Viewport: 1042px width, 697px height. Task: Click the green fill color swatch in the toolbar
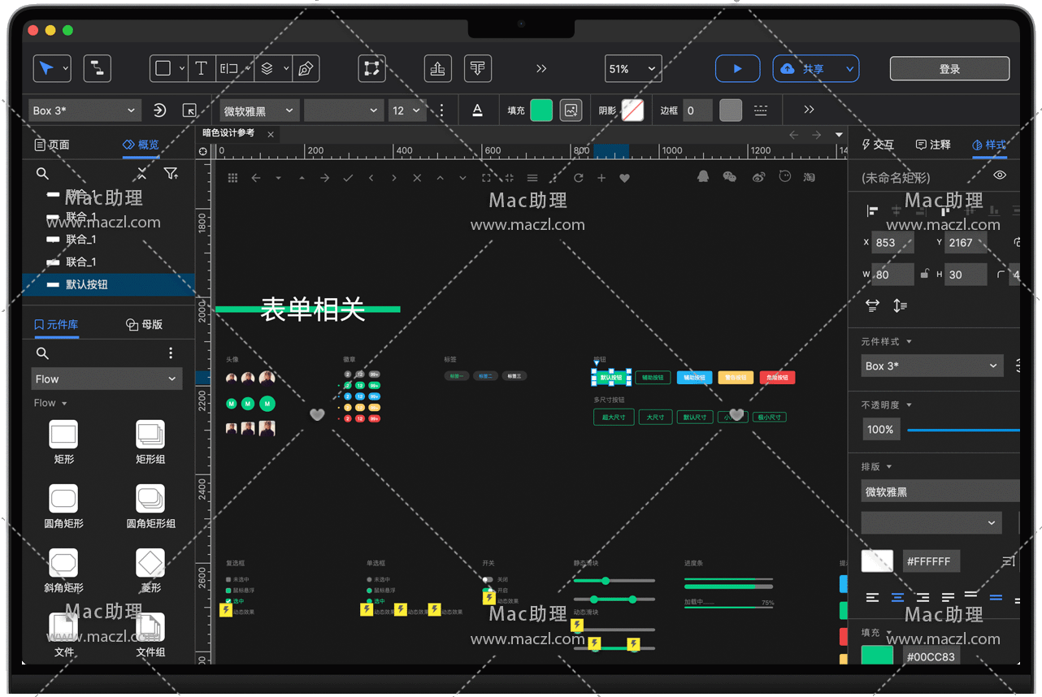point(541,110)
